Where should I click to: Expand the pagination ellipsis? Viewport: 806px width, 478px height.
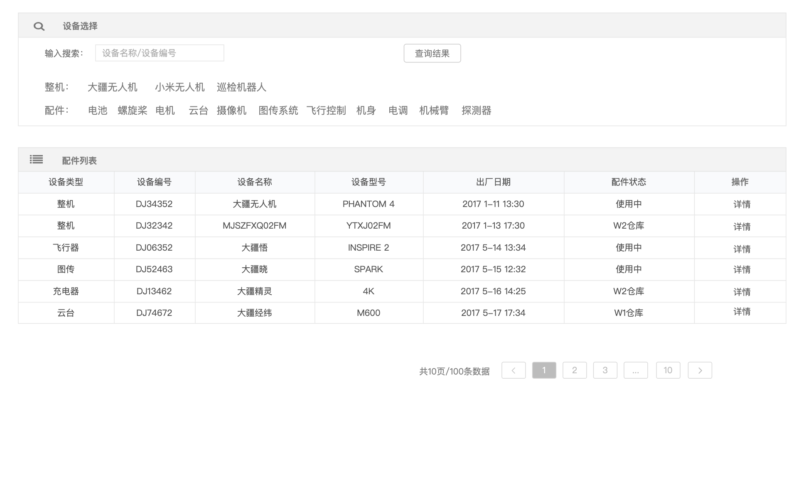click(635, 370)
